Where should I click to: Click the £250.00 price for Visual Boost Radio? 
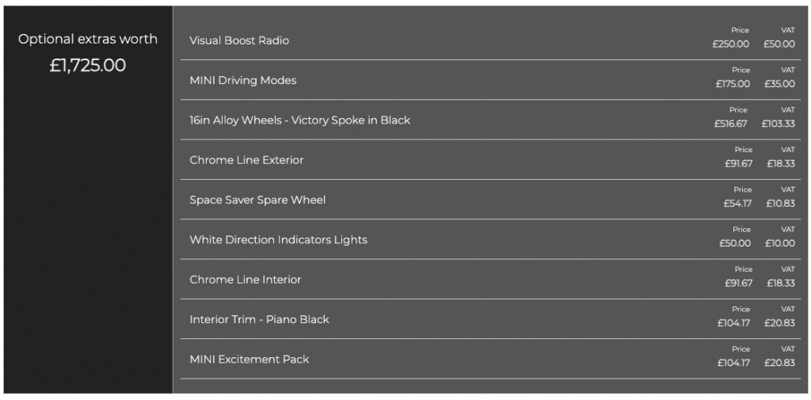(730, 44)
